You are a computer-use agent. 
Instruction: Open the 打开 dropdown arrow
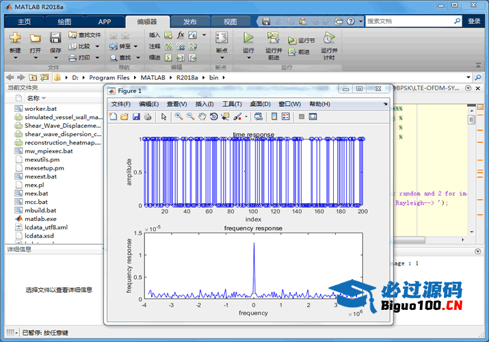click(36, 57)
